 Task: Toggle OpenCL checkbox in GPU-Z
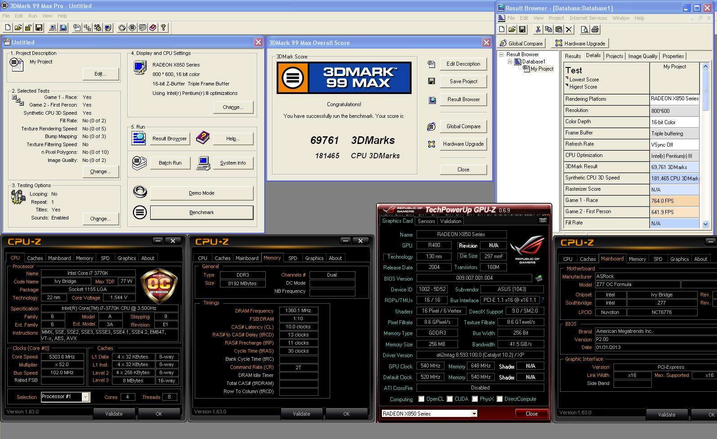[421, 399]
